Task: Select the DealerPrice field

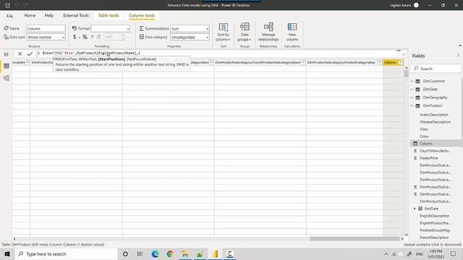Action: coord(429,158)
